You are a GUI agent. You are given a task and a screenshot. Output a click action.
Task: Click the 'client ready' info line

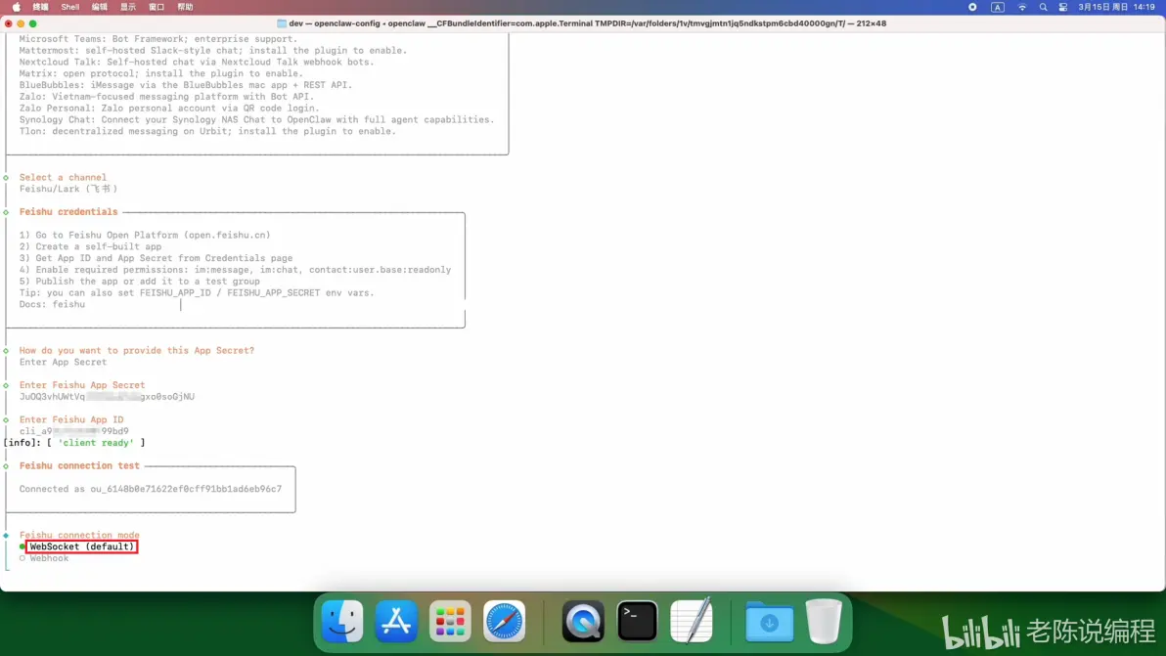(x=74, y=443)
